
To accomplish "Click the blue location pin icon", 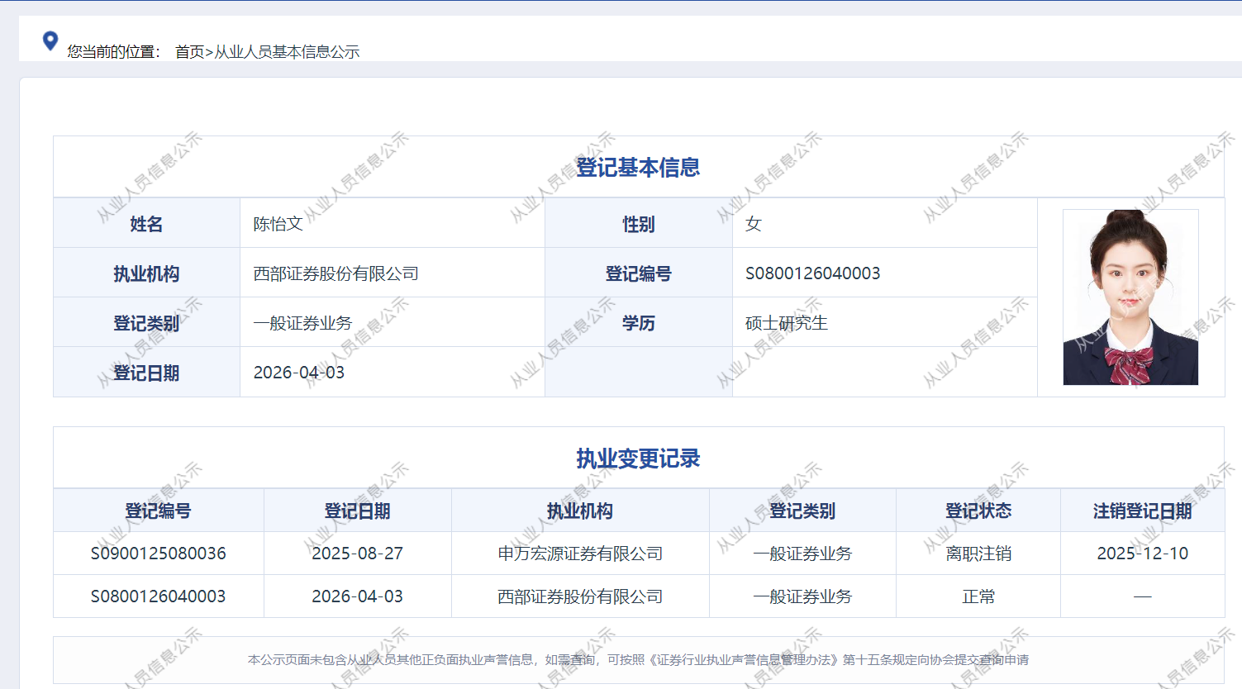I will tap(50, 40).
